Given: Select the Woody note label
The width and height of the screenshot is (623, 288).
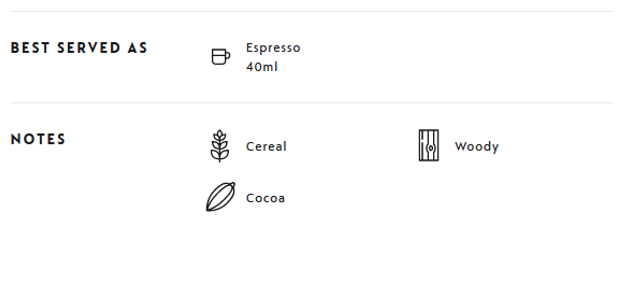Looking at the screenshot, I should [476, 147].
